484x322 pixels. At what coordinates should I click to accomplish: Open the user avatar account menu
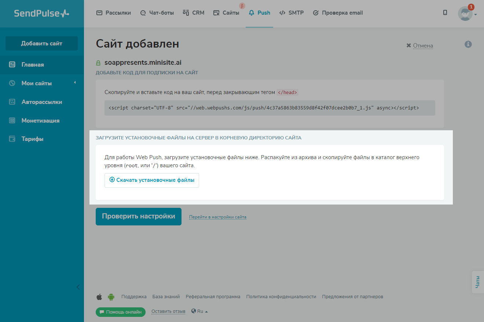click(x=467, y=14)
